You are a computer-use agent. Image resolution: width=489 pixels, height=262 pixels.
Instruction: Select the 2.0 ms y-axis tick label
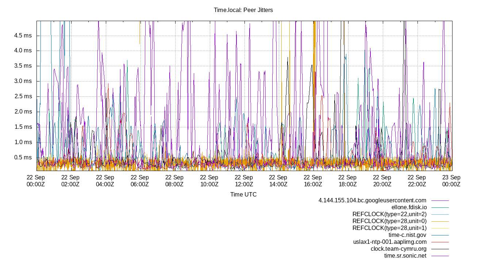click(x=23, y=112)
